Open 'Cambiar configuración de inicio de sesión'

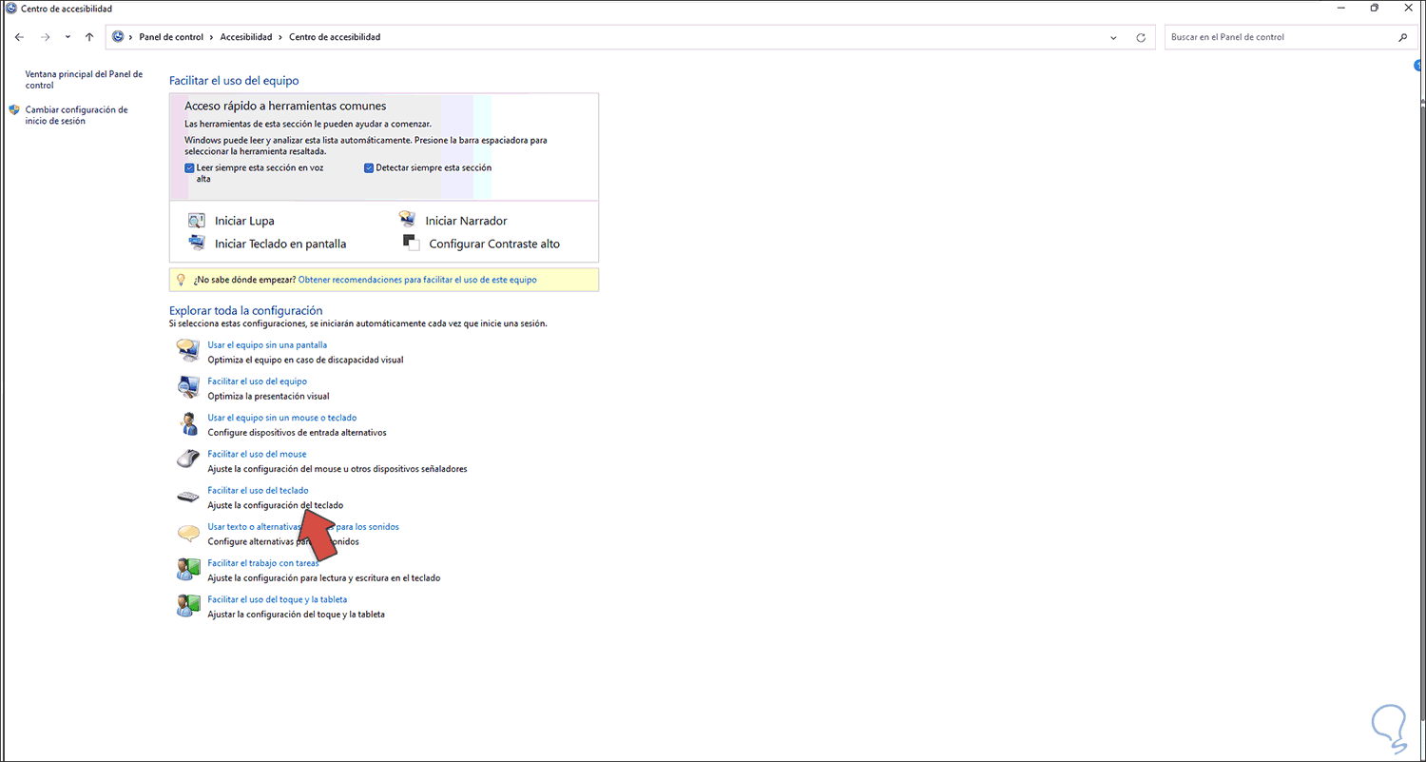tap(76, 115)
